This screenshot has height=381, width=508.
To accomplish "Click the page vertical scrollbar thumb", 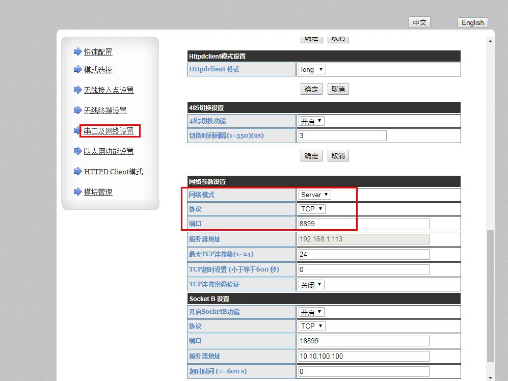I will point(490,295).
